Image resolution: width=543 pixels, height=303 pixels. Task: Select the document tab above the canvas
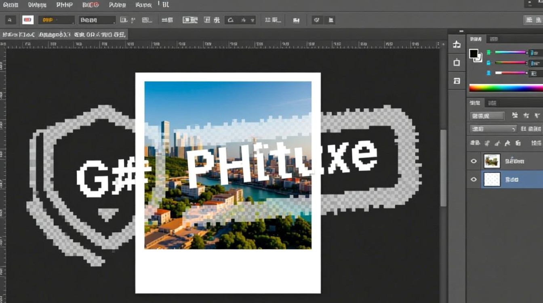(x=64, y=34)
